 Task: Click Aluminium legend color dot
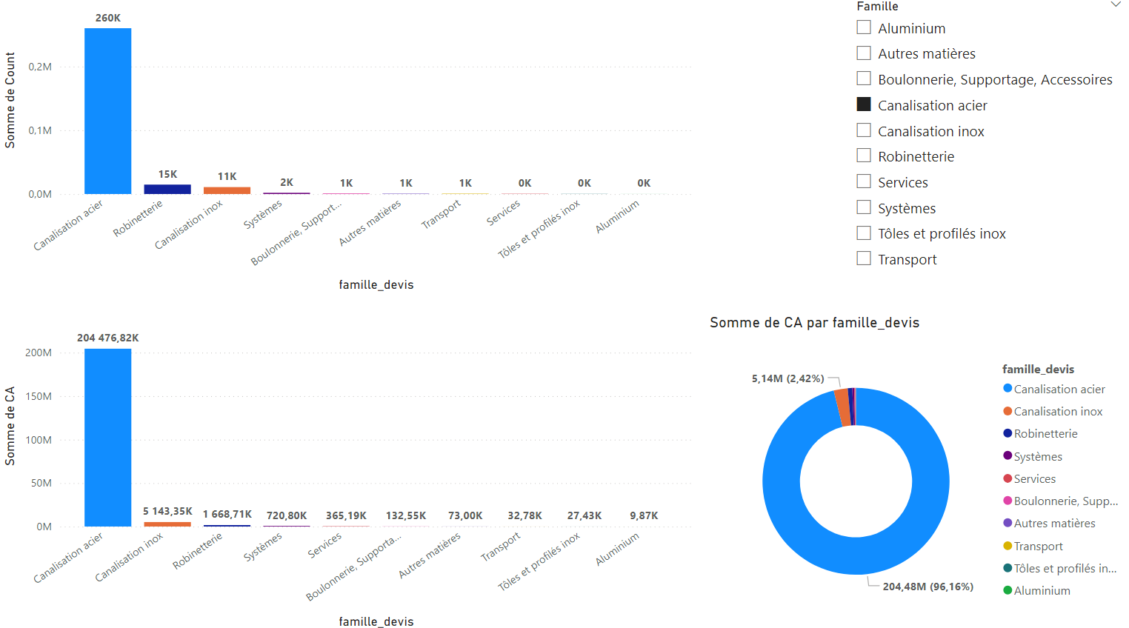tap(1008, 590)
